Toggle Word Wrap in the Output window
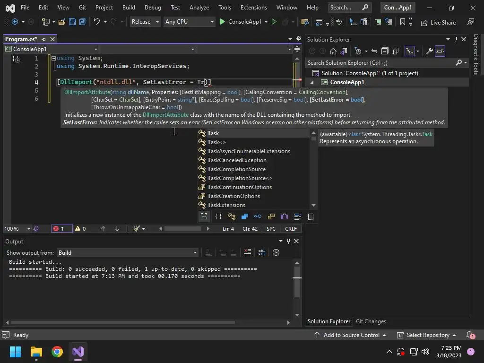The width and height of the screenshot is (484, 363). click(262, 252)
